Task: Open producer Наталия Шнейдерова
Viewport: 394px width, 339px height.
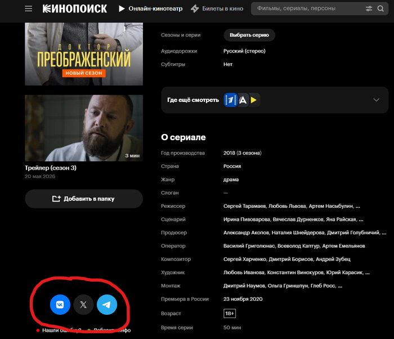Action: coord(298,233)
